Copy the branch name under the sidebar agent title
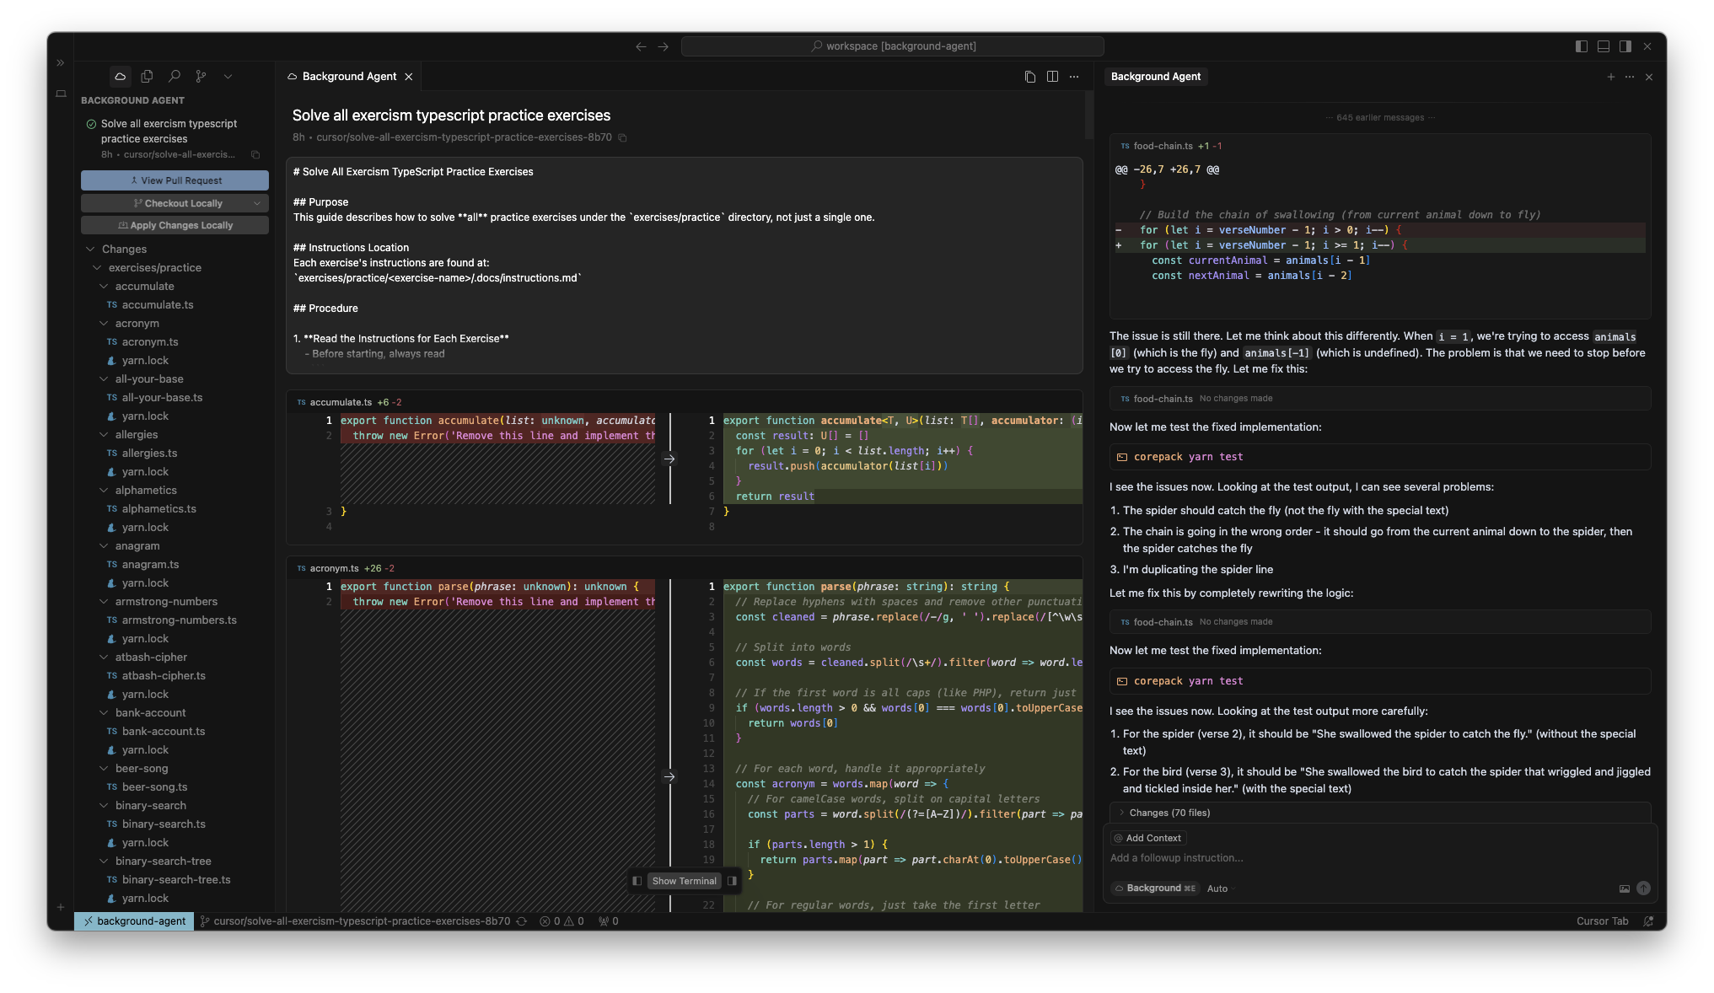 [255, 155]
